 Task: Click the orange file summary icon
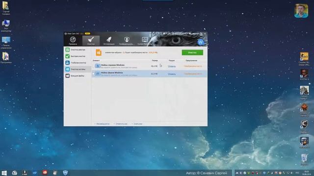click(x=98, y=52)
